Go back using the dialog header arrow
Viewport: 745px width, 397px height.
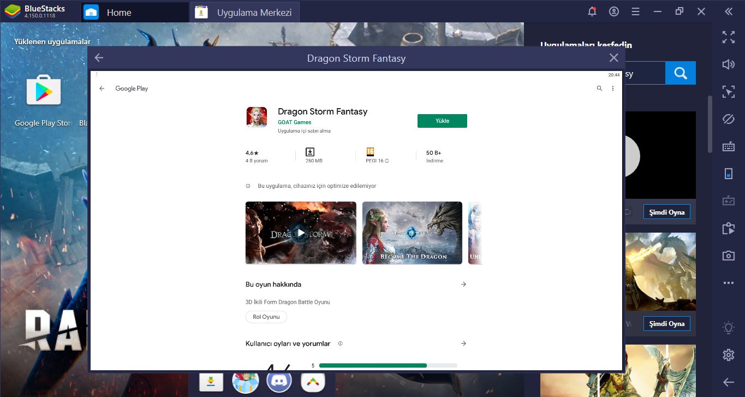coord(99,58)
